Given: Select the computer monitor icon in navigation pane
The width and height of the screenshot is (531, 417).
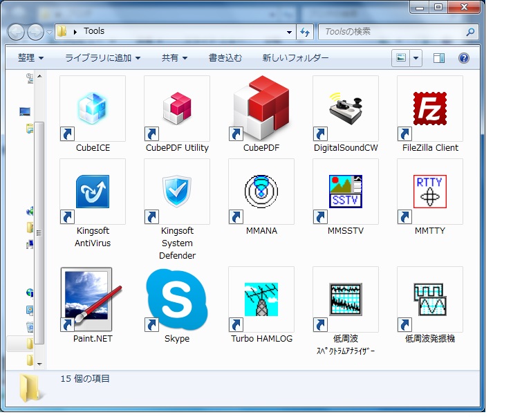Looking at the screenshot, I should tap(25, 111).
